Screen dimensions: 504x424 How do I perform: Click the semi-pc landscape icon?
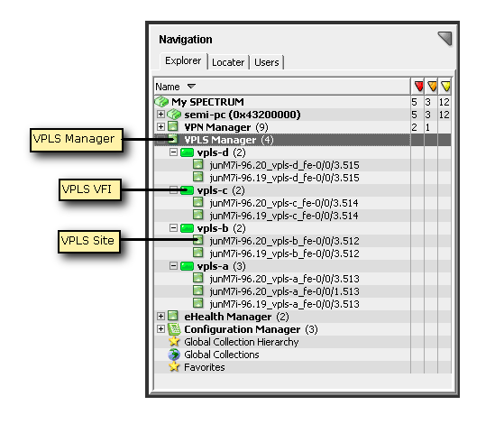coord(174,115)
